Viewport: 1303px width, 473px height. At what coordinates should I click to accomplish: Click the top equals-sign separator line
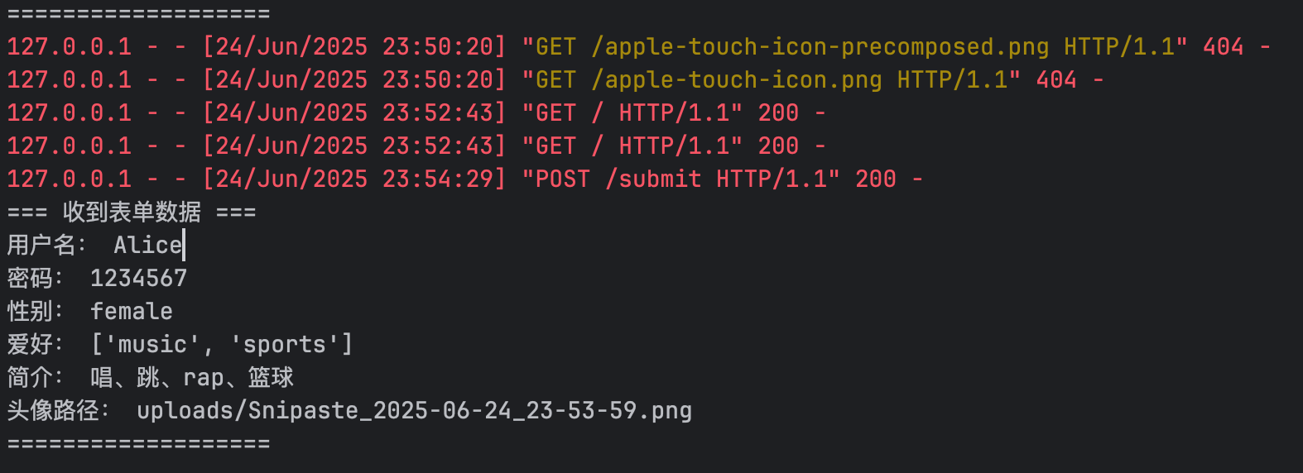pos(138,14)
